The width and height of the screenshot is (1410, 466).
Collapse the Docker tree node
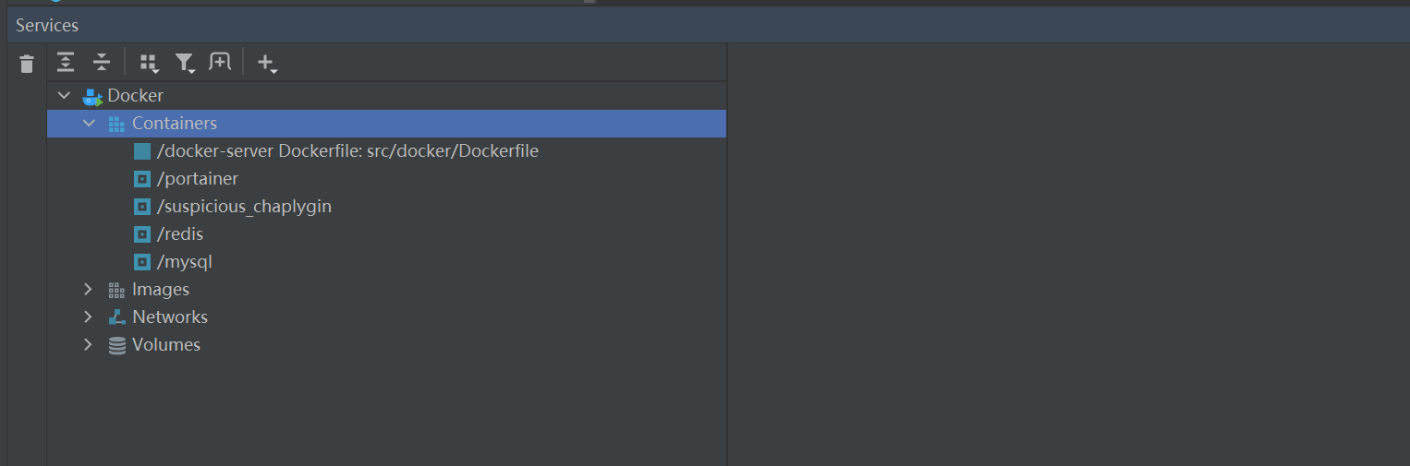point(64,95)
